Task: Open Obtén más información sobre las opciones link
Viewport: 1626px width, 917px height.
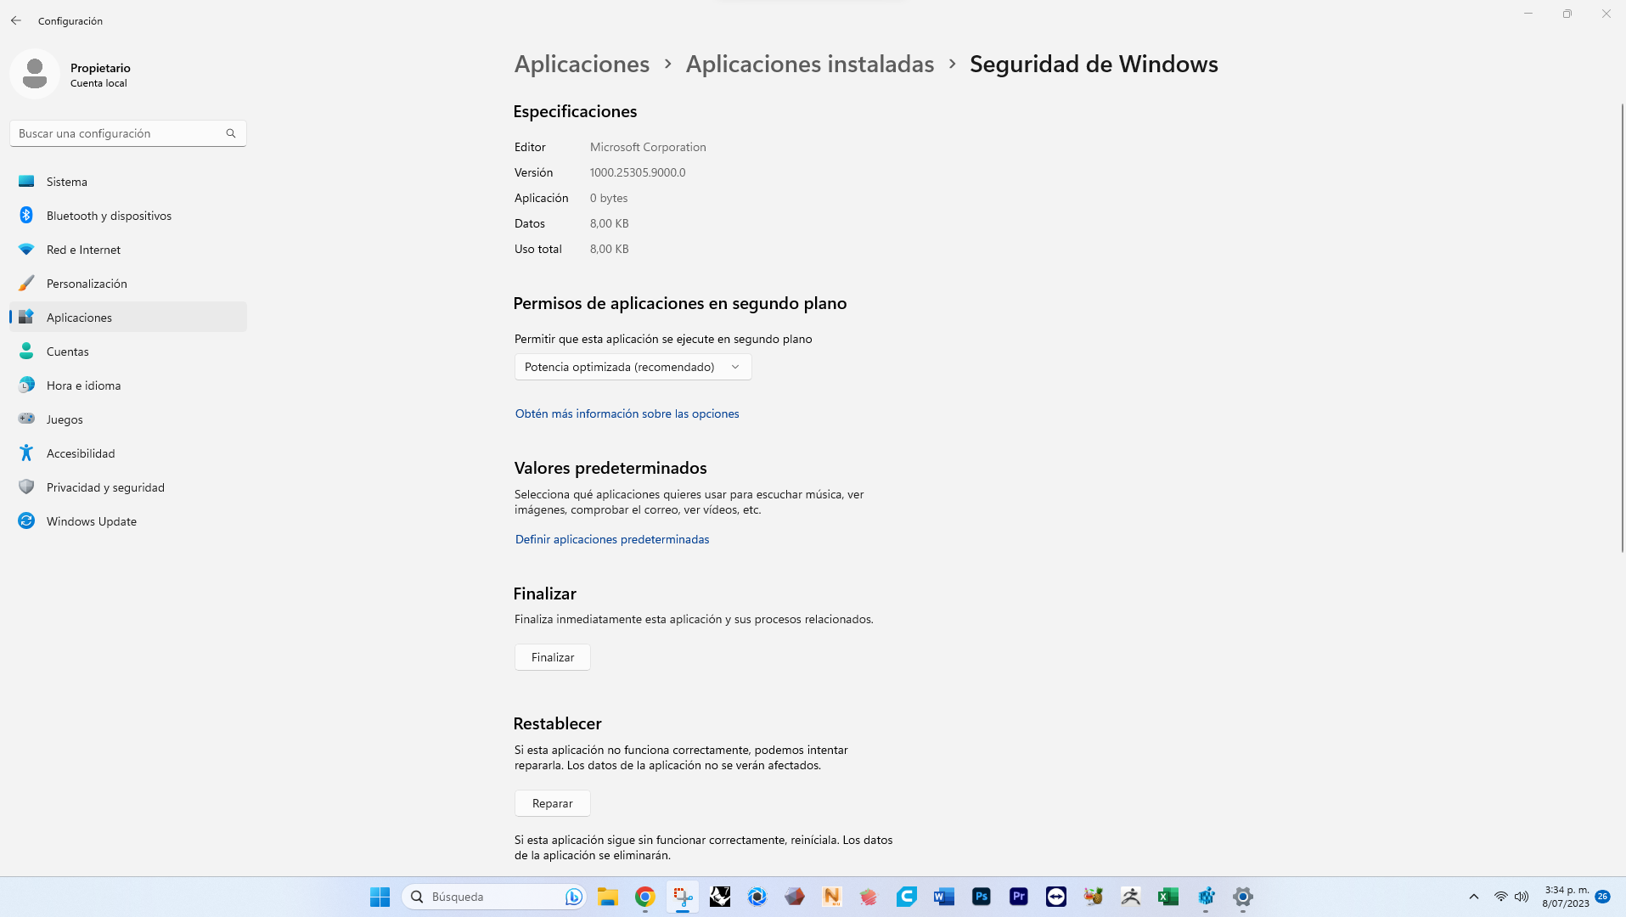Action: point(627,413)
